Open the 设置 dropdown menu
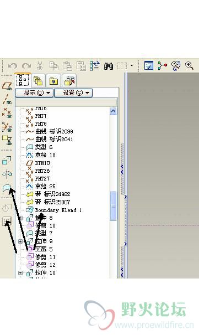 (x=73, y=93)
